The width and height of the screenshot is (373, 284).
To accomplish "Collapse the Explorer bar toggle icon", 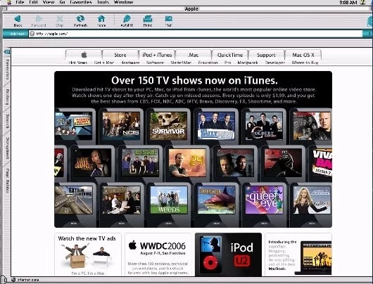I will [x=6, y=51].
